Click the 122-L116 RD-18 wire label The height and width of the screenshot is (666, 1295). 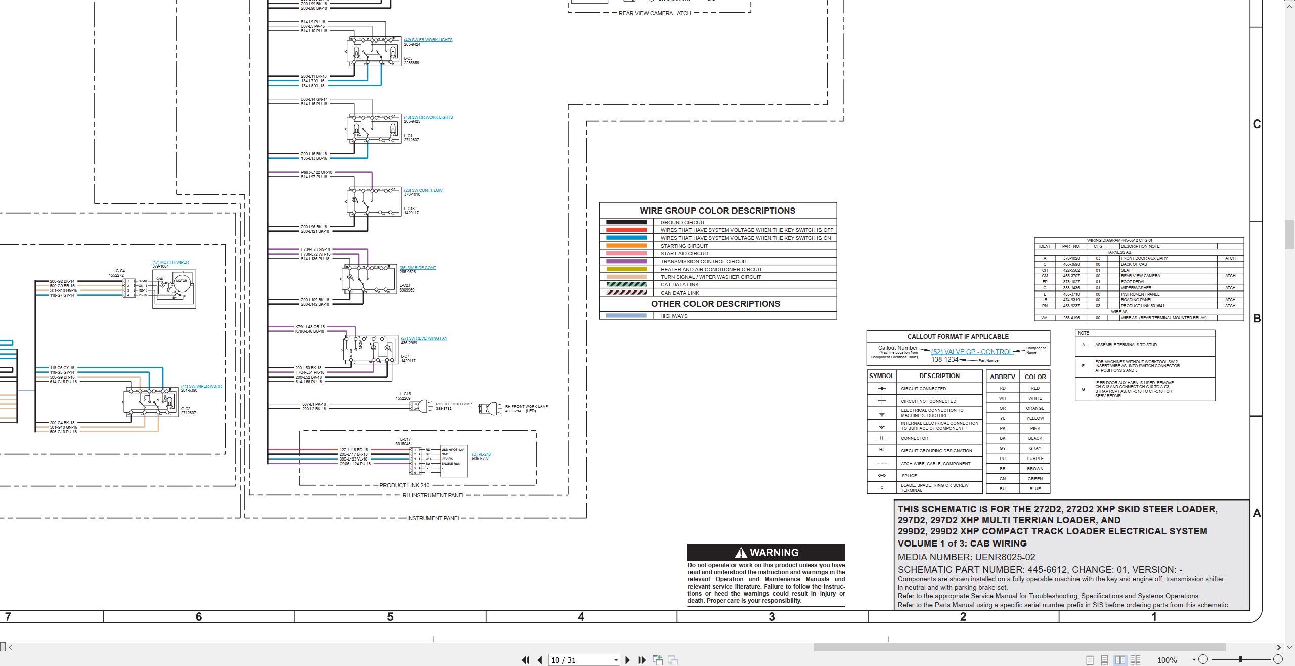coord(354,450)
